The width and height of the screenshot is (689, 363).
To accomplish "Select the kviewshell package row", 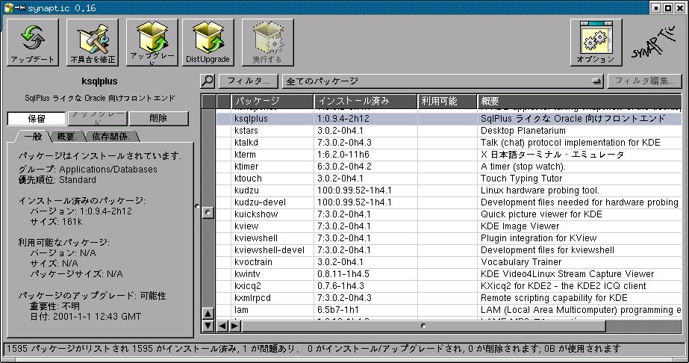I will coord(449,238).
